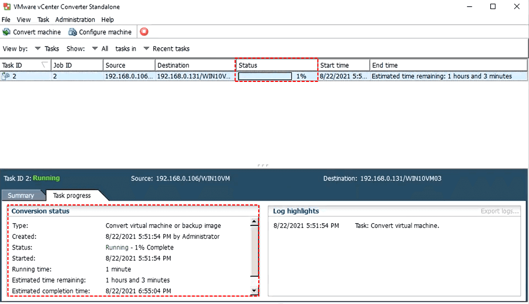
Task: Click the task row icon for Task 2
Action: tap(6, 76)
